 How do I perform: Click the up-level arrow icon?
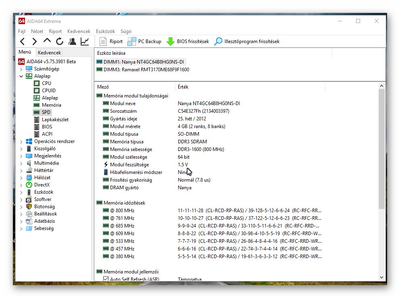(x=47, y=41)
